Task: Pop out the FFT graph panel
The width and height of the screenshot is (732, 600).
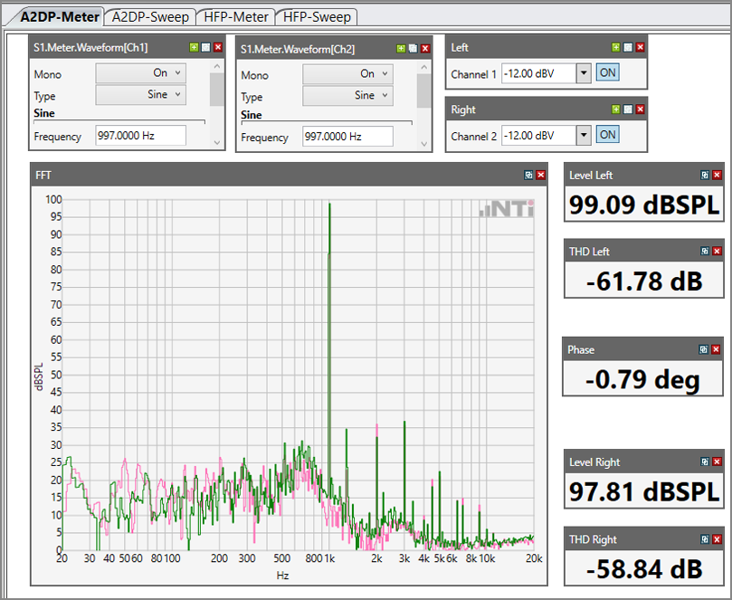Action: 528,175
